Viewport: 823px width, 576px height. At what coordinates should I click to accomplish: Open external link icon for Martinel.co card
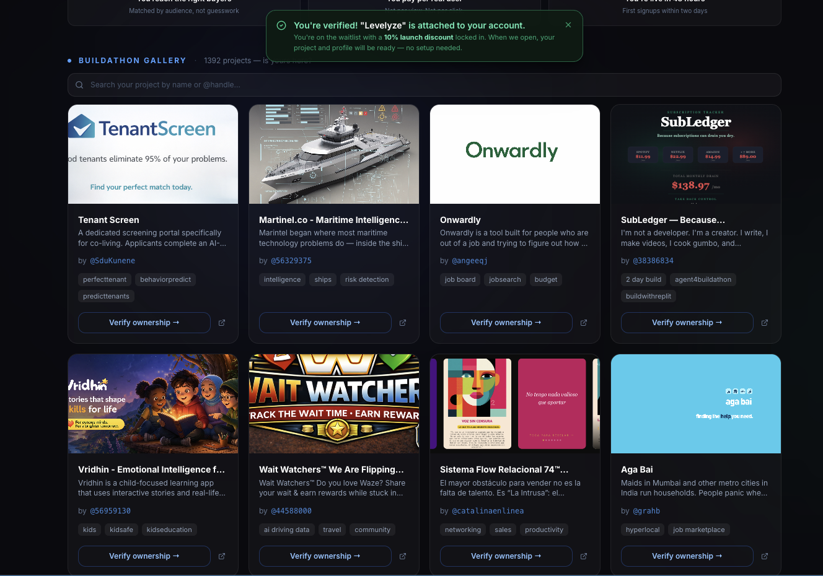tap(403, 323)
